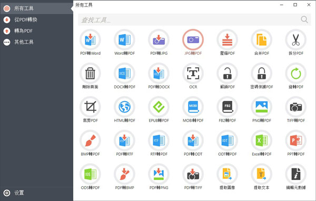
Task: Open the PDF to TIFF tool
Action: coord(193,174)
